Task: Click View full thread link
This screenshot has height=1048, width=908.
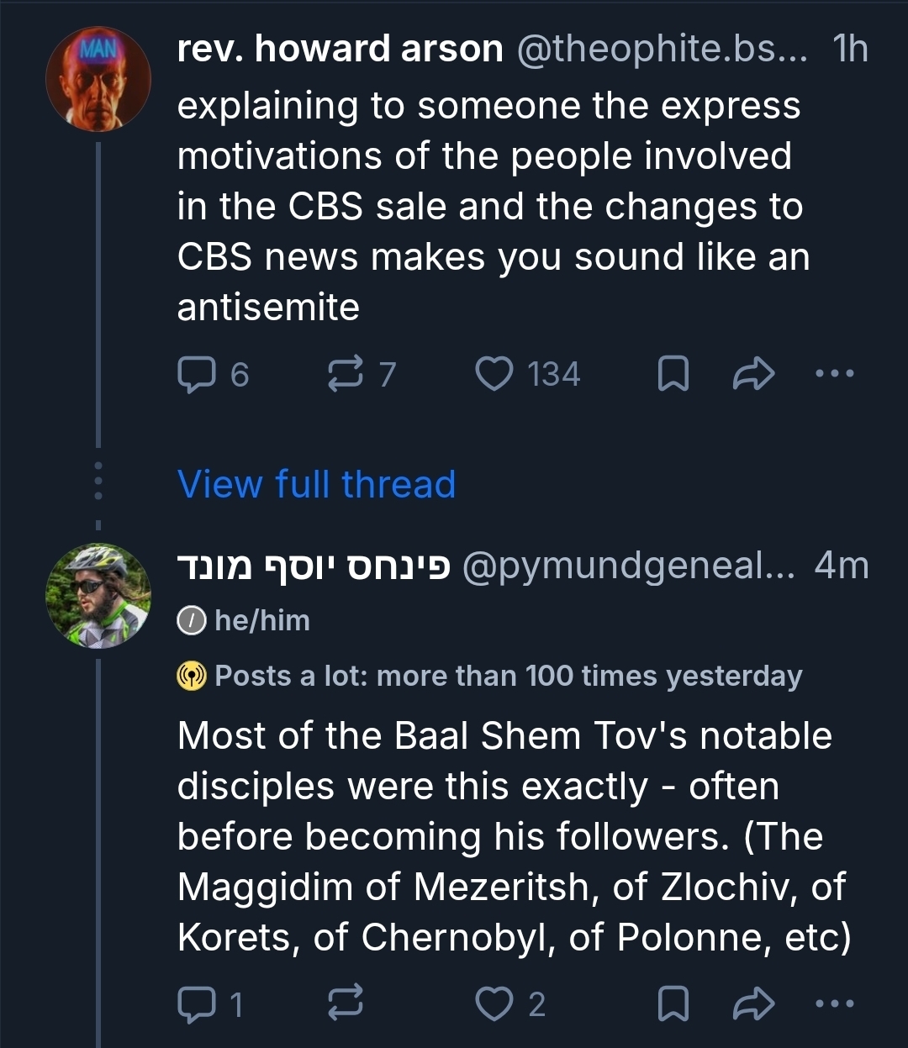Action: [x=316, y=485]
